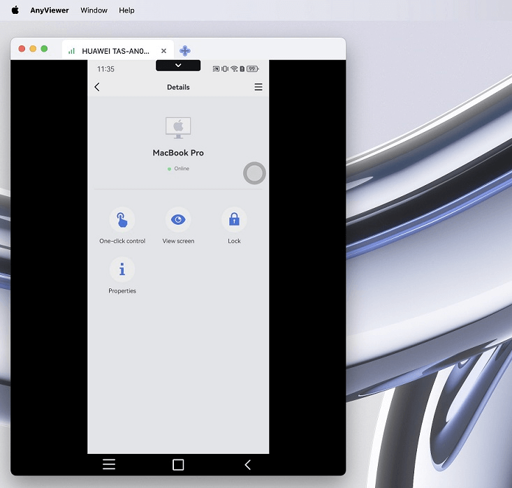This screenshot has width=512, height=488.
Task: Close the AnyViewer window with red button
Action: [x=22, y=49]
